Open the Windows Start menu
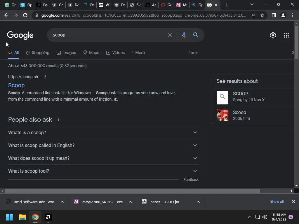This screenshot has width=299, height=224. tap(9, 217)
